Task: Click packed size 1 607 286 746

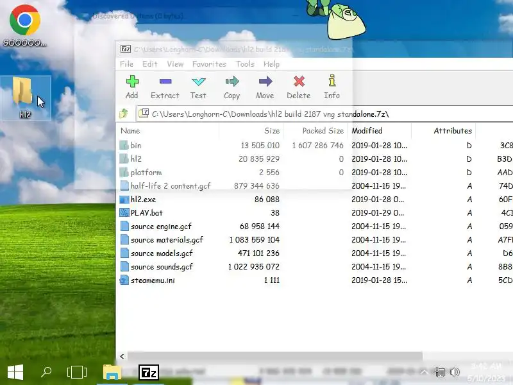Action: coord(317,146)
